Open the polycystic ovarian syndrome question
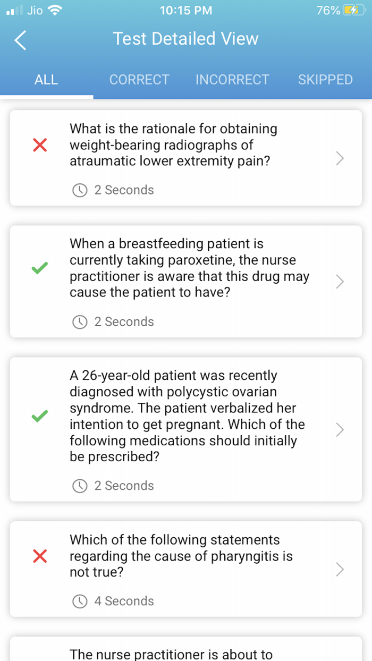The width and height of the screenshot is (372, 661). tap(339, 429)
